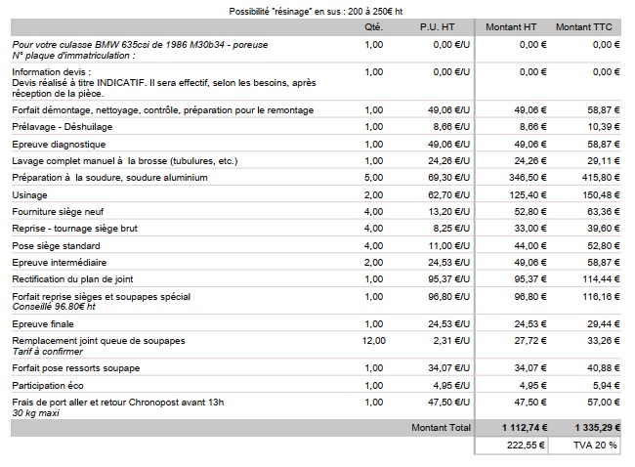
Task: Click the BMW 635csi culasse description line
Action: click(140, 45)
